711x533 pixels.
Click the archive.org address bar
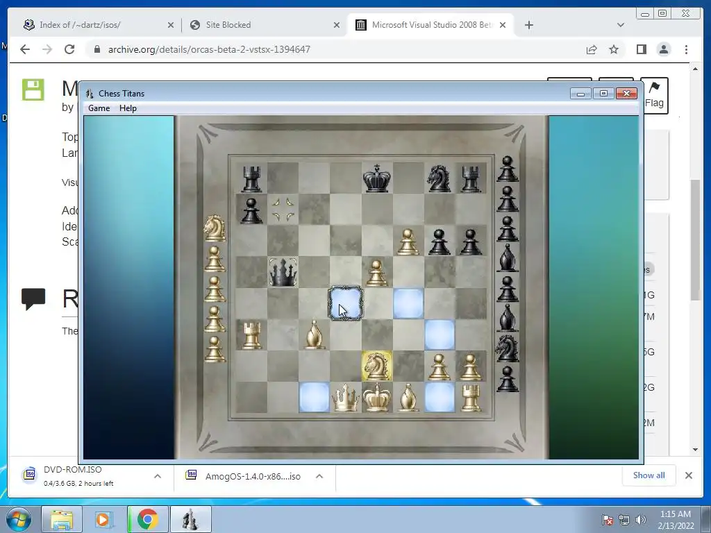[335, 49]
